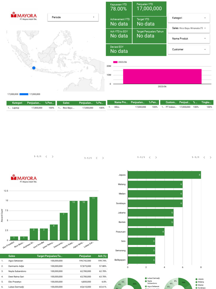Click the blue map value range bar
The image size is (216, 289).
24,94
